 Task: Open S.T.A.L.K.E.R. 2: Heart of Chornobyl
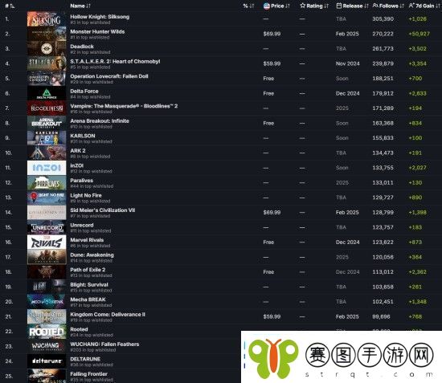click(x=115, y=61)
